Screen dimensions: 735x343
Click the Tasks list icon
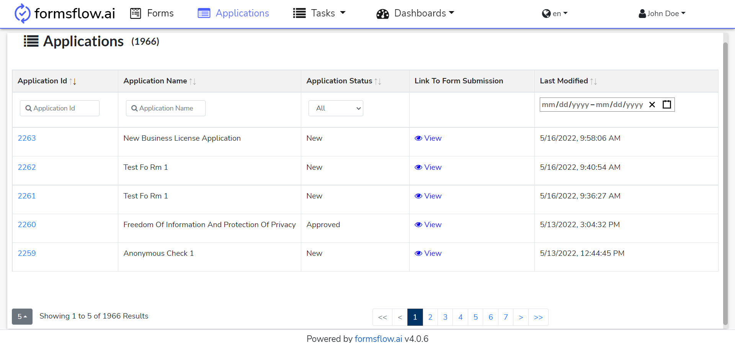[x=299, y=13]
